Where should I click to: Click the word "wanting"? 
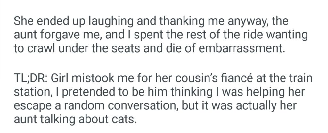coord(290,35)
